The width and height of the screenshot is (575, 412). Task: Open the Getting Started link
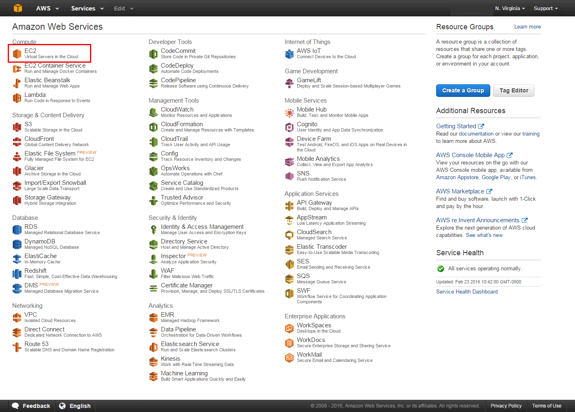coord(460,126)
